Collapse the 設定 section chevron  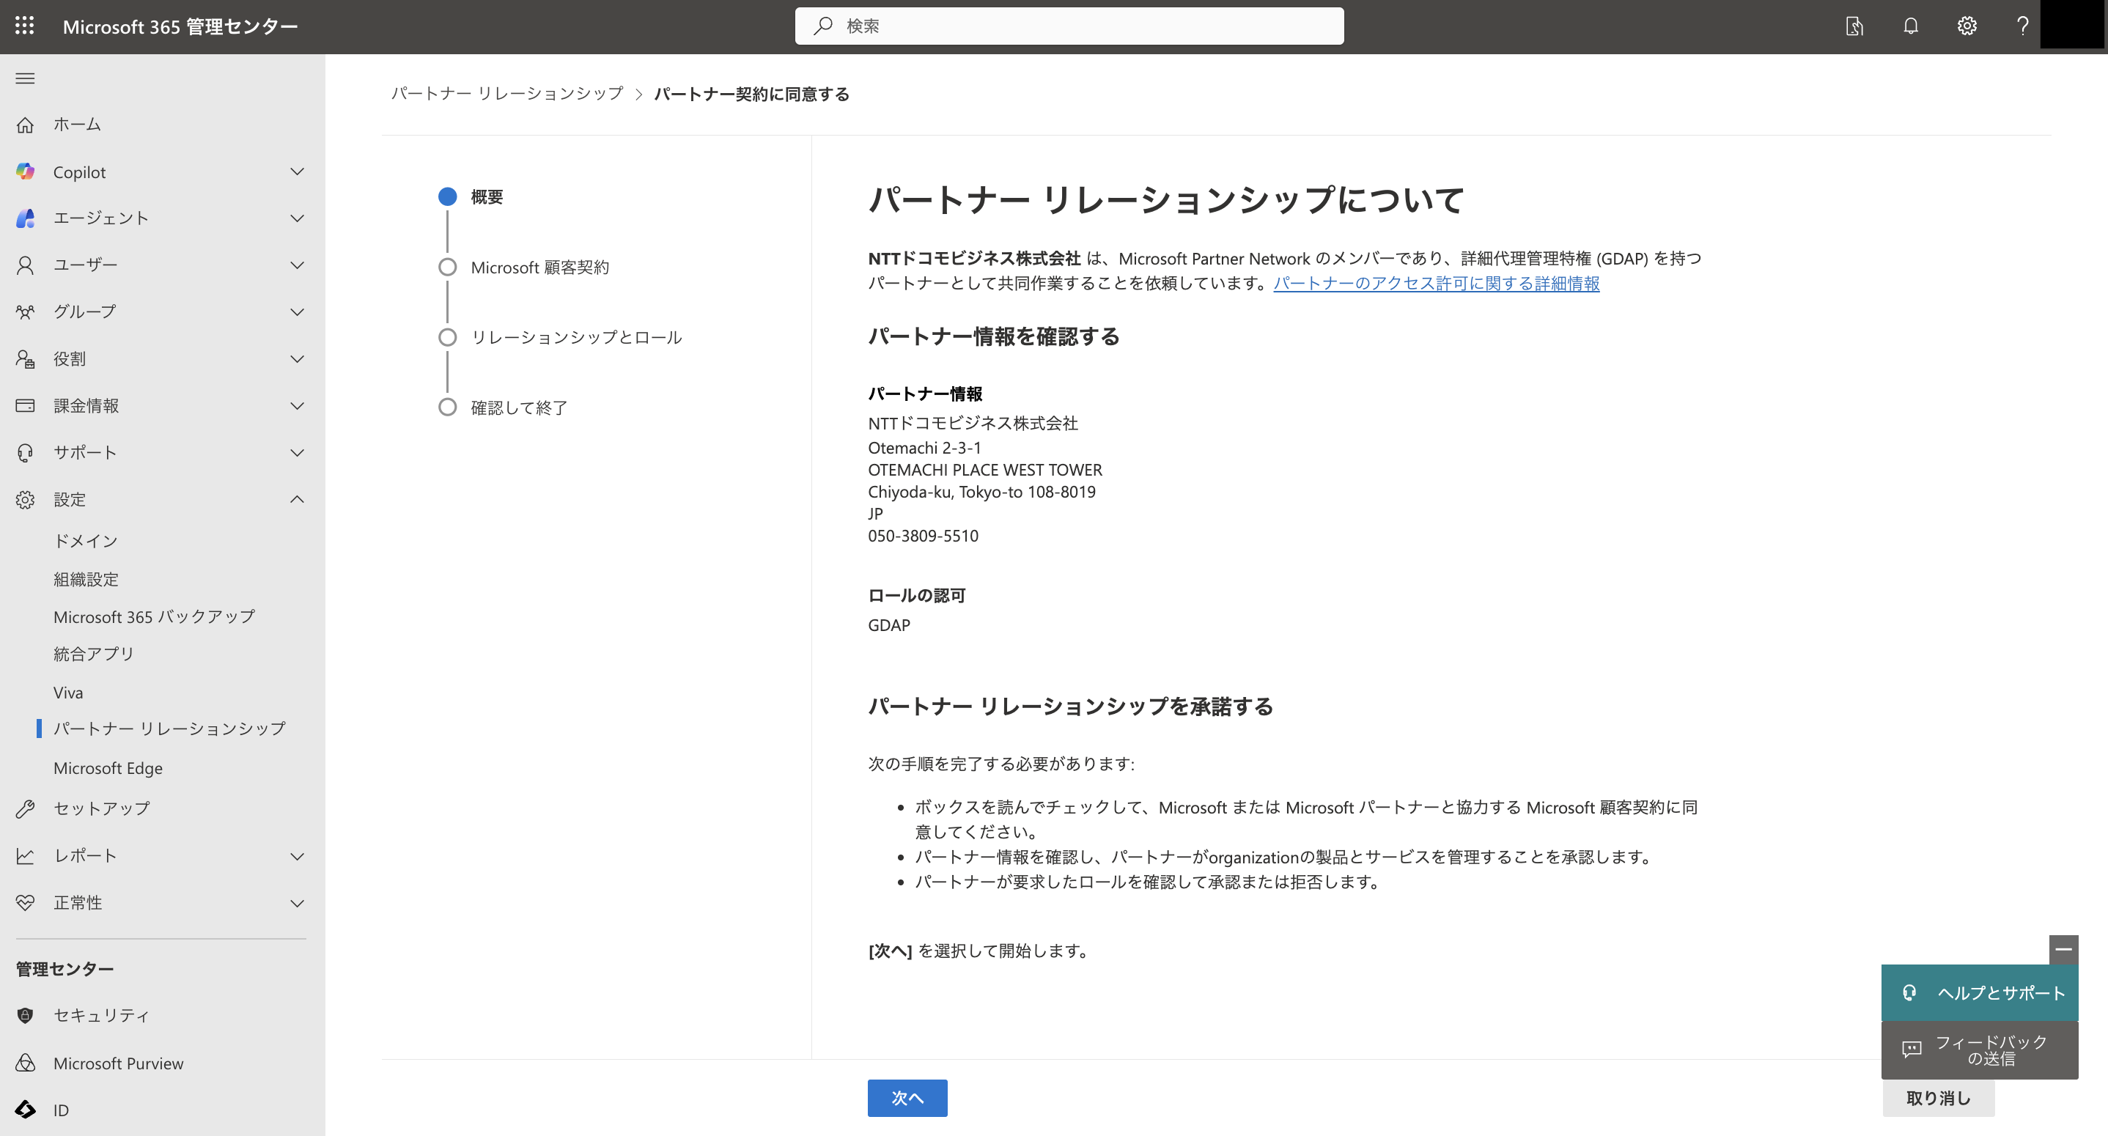click(297, 499)
